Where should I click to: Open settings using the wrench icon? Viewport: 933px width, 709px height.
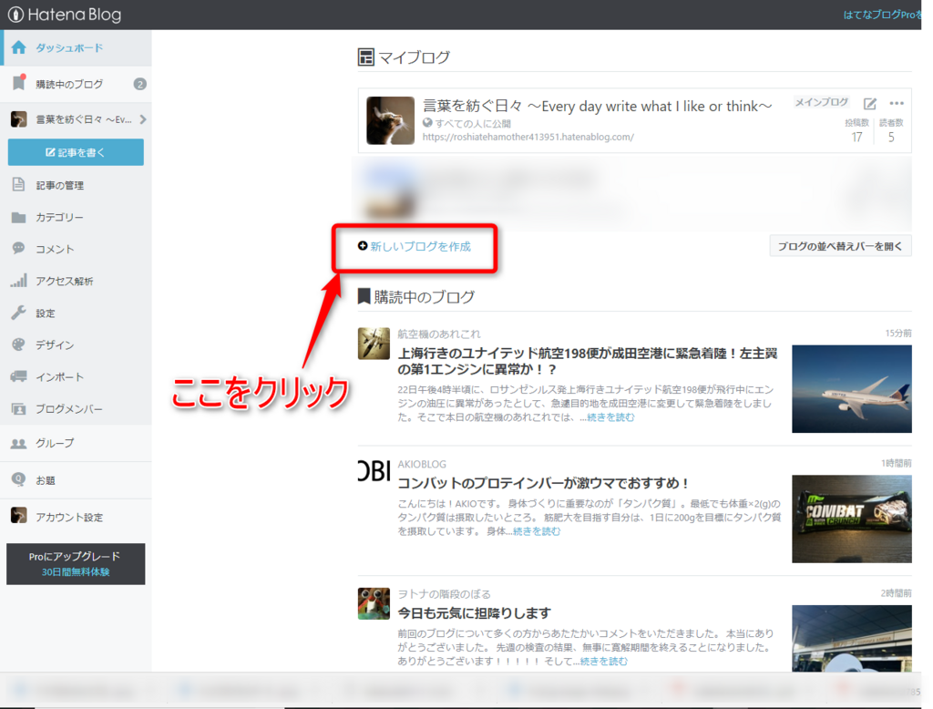[x=18, y=313]
